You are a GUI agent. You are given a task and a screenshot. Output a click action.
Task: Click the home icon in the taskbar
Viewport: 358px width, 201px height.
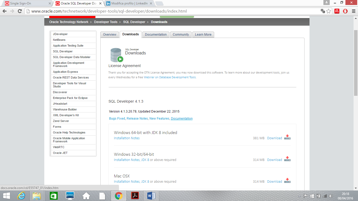pos(86,196)
